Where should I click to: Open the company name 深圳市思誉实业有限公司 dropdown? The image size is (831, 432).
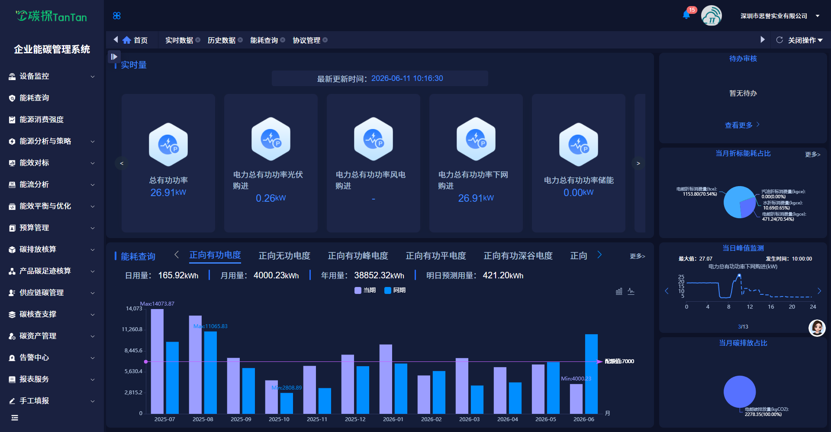[x=780, y=16]
